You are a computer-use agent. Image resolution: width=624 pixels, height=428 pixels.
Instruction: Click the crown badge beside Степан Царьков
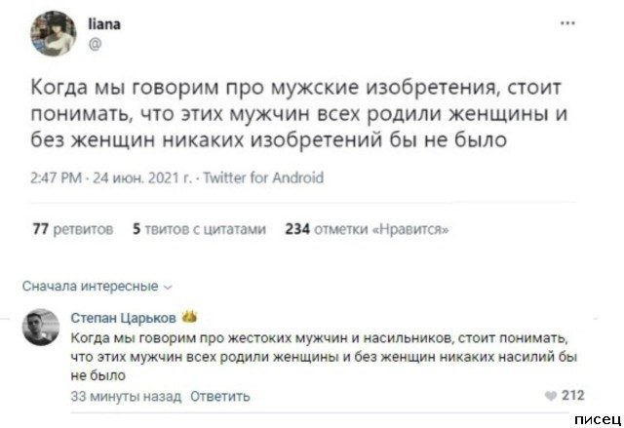tap(191, 318)
